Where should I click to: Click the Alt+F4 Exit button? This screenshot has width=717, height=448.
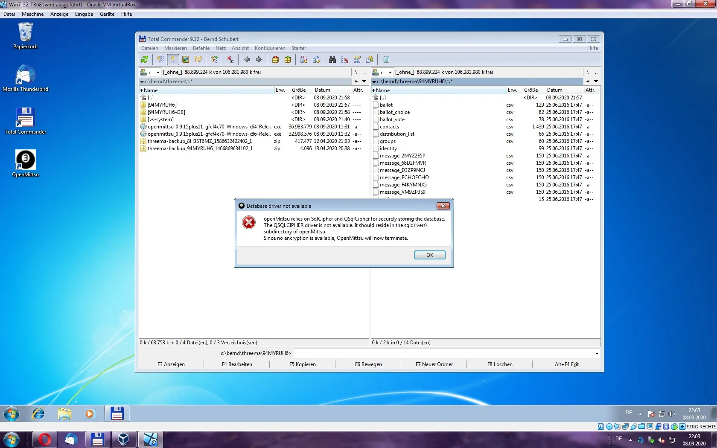(567, 364)
